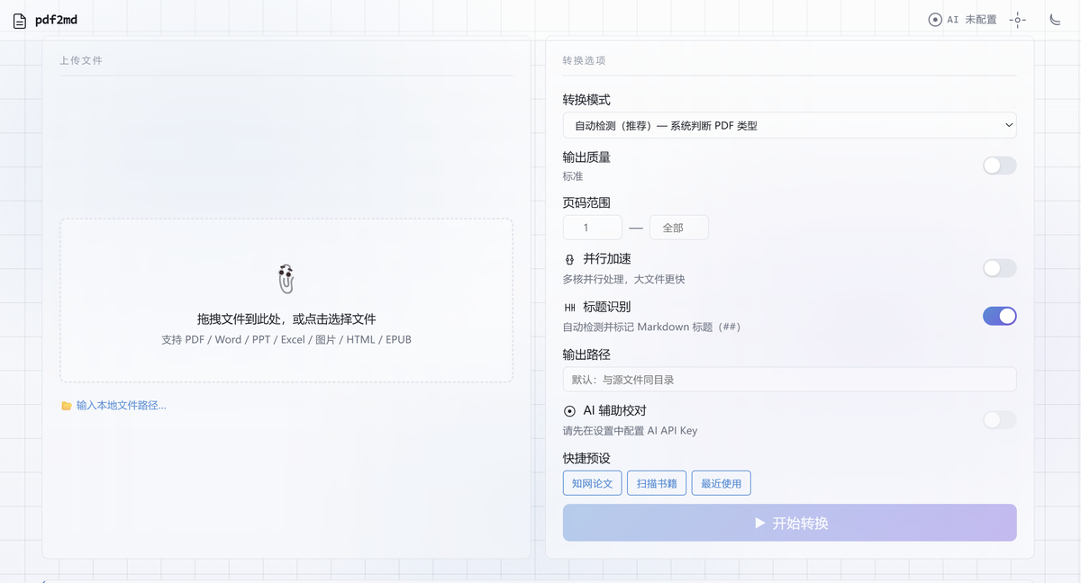Click the 开始转换 button
Screen dimensions: 1081x583
790,523
